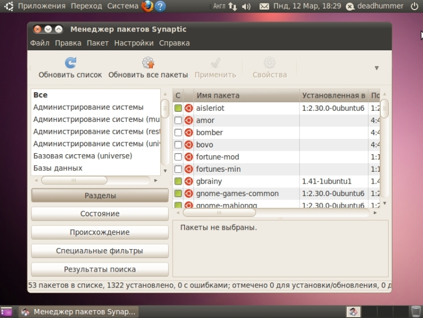The height and width of the screenshot is (318, 423).
Task: Click the Ubuntu icon next to aisleriot
Action: (188, 108)
